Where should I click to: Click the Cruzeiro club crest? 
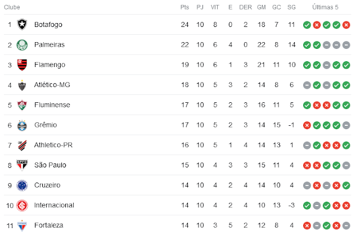coord(22,185)
